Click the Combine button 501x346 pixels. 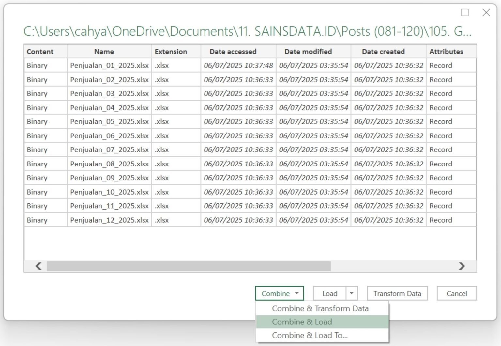tap(276, 293)
